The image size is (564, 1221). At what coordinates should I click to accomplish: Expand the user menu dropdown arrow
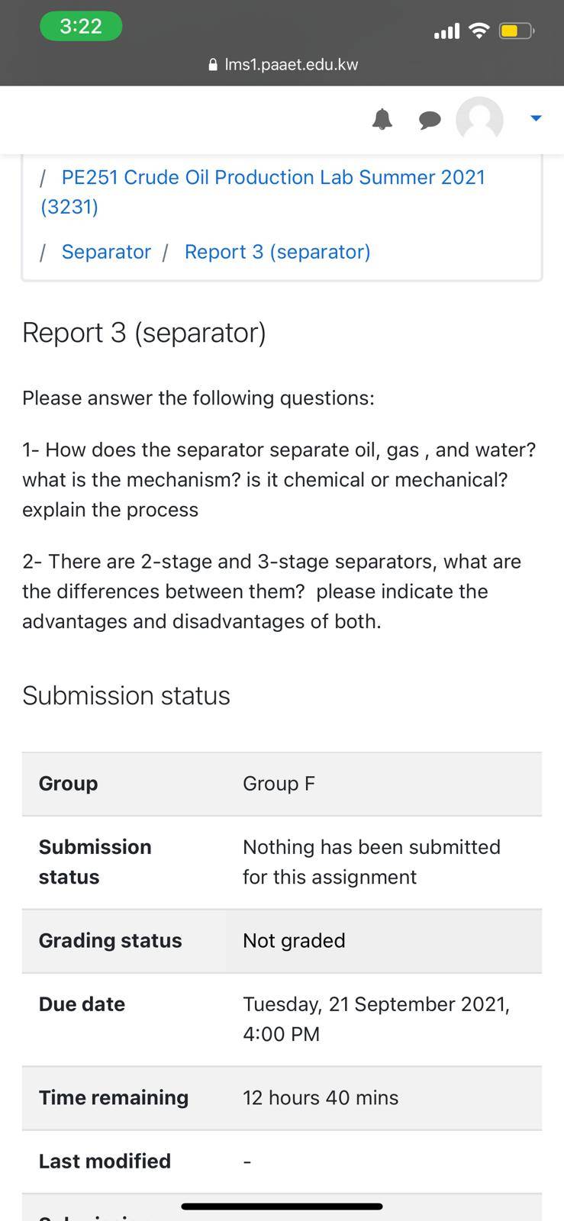tap(536, 118)
